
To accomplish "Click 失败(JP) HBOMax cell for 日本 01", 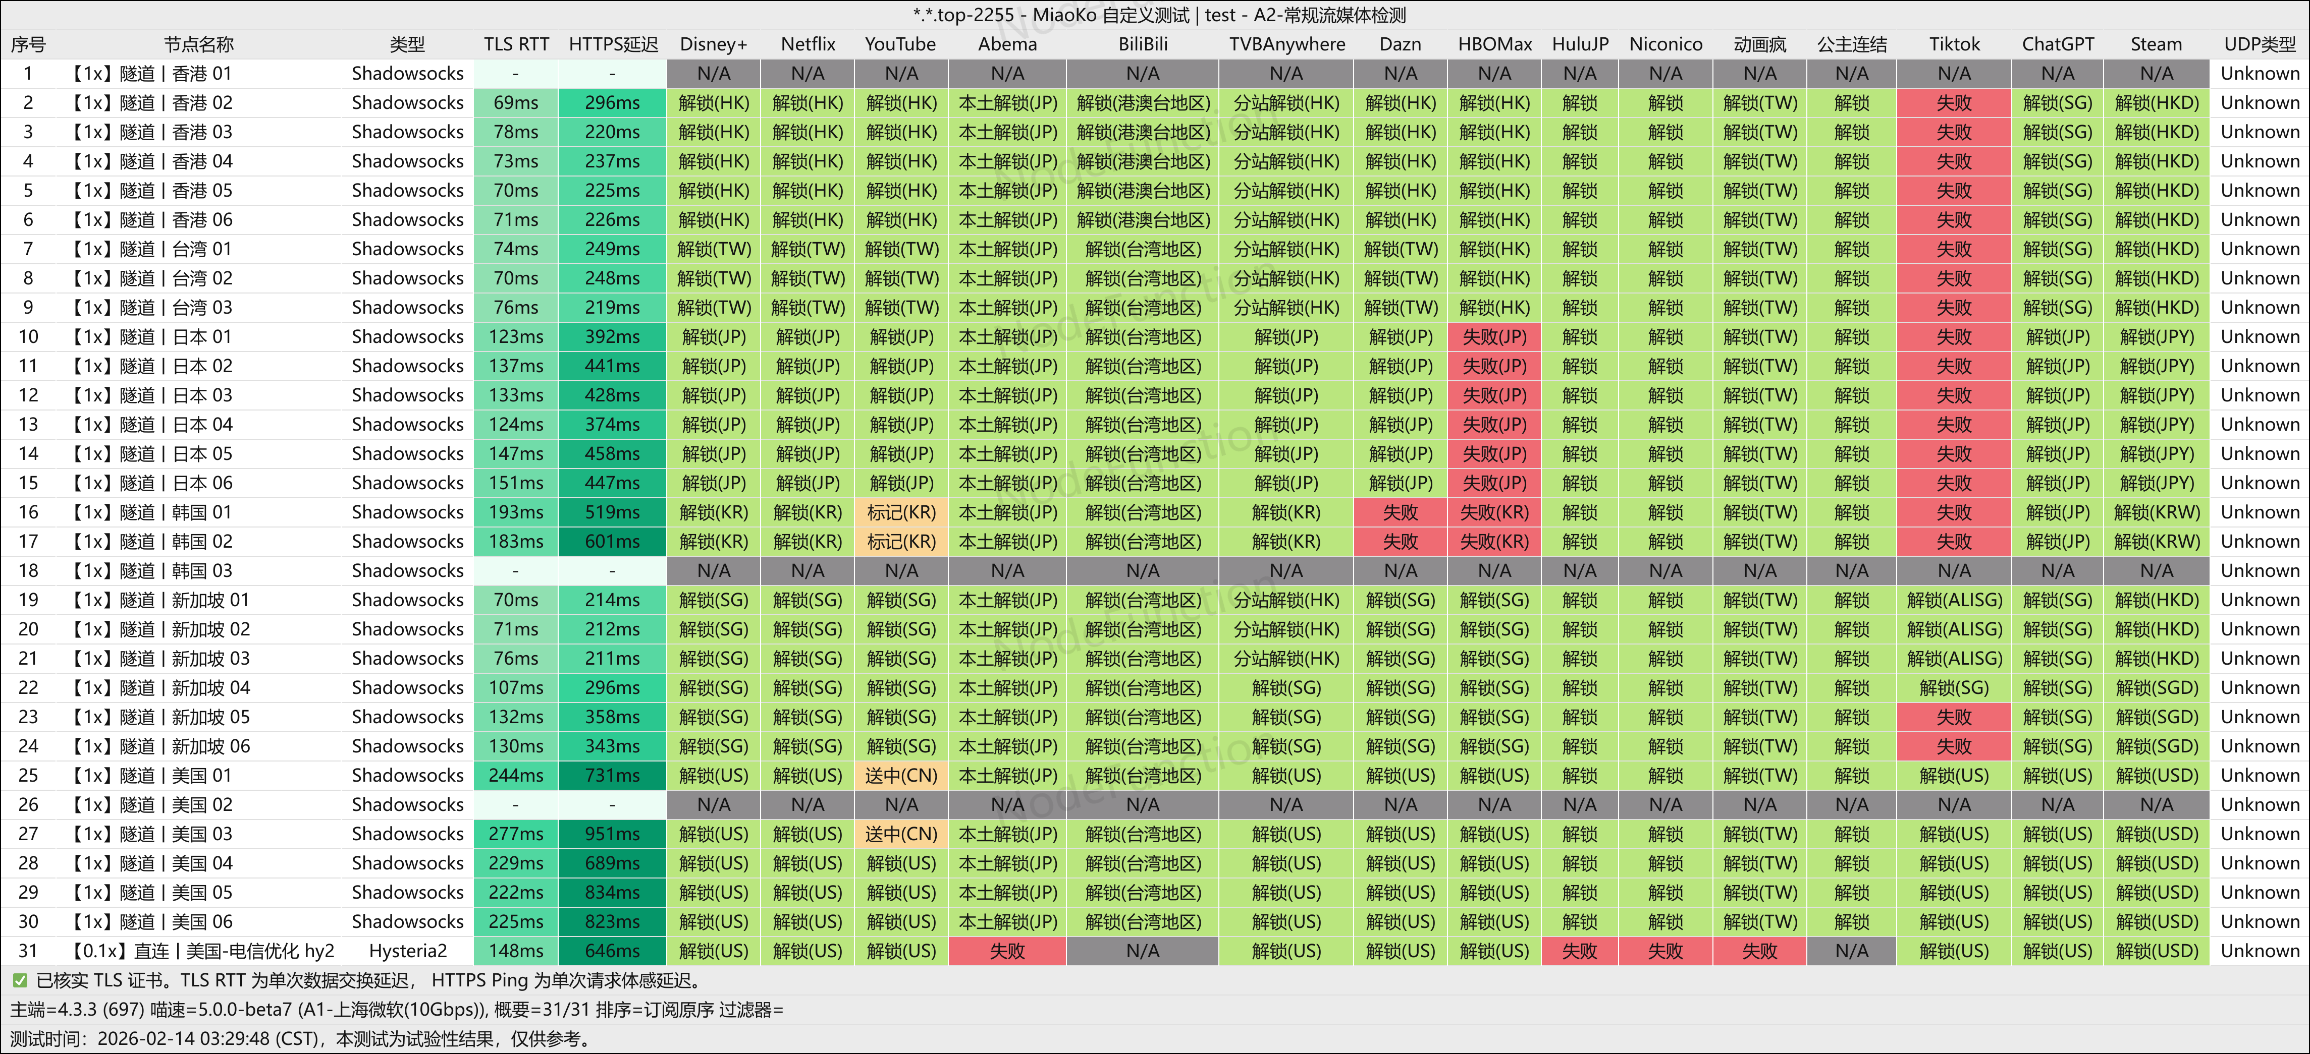I will pyautogui.click(x=1494, y=337).
